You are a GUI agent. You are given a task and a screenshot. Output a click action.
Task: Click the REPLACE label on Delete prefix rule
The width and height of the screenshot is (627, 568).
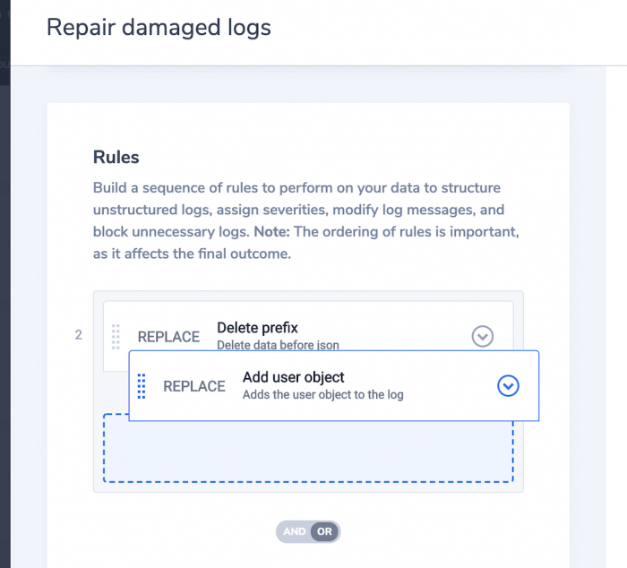pyautogui.click(x=168, y=337)
